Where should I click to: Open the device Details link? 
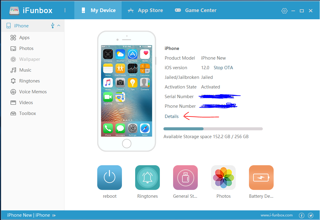[x=172, y=116]
